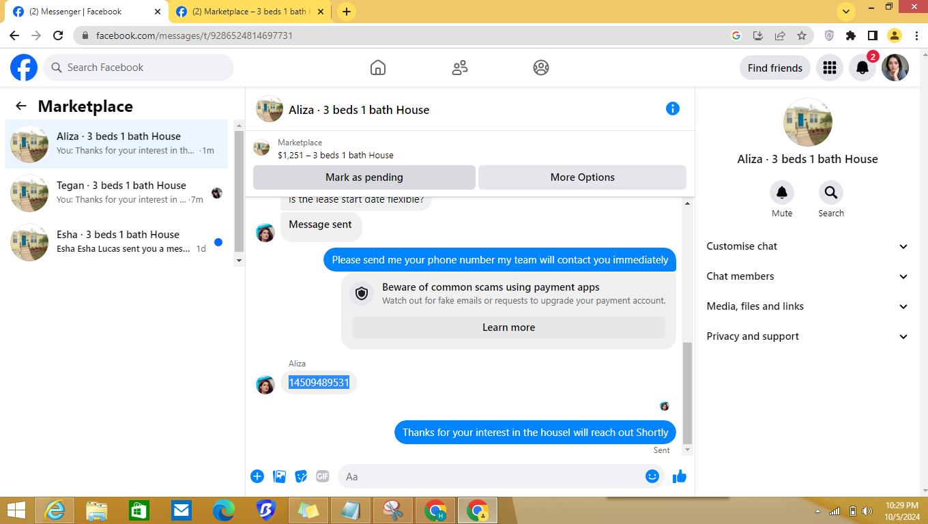The height and width of the screenshot is (524, 928).
Task: Open File Explorer from the taskbar
Action: pyautogui.click(x=97, y=510)
